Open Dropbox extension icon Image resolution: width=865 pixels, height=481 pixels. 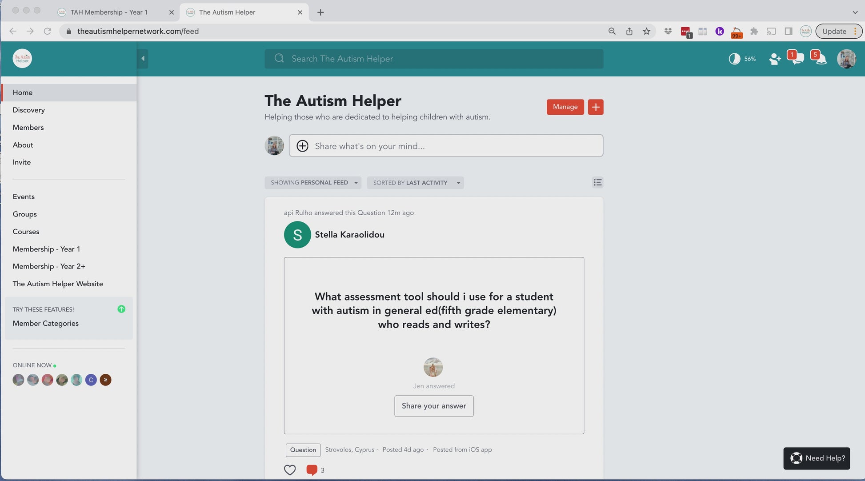[668, 31]
